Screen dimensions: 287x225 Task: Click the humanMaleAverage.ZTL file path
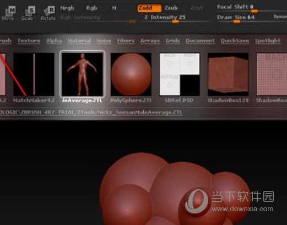coord(91,112)
